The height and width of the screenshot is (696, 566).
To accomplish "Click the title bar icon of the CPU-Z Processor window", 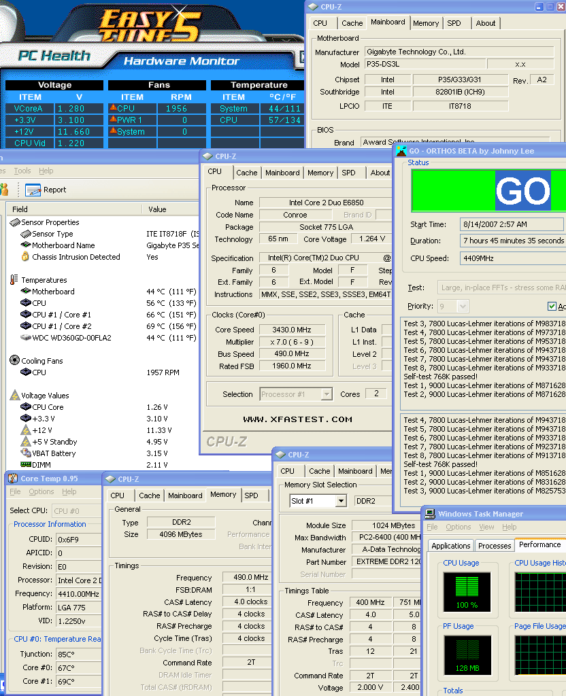I will [x=207, y=156].
